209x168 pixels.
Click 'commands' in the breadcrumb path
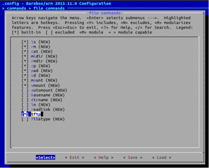pos(17,8)
